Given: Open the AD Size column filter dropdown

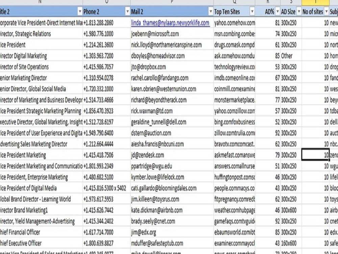Looking at the screenshot, I should click(x=299, y=12).
